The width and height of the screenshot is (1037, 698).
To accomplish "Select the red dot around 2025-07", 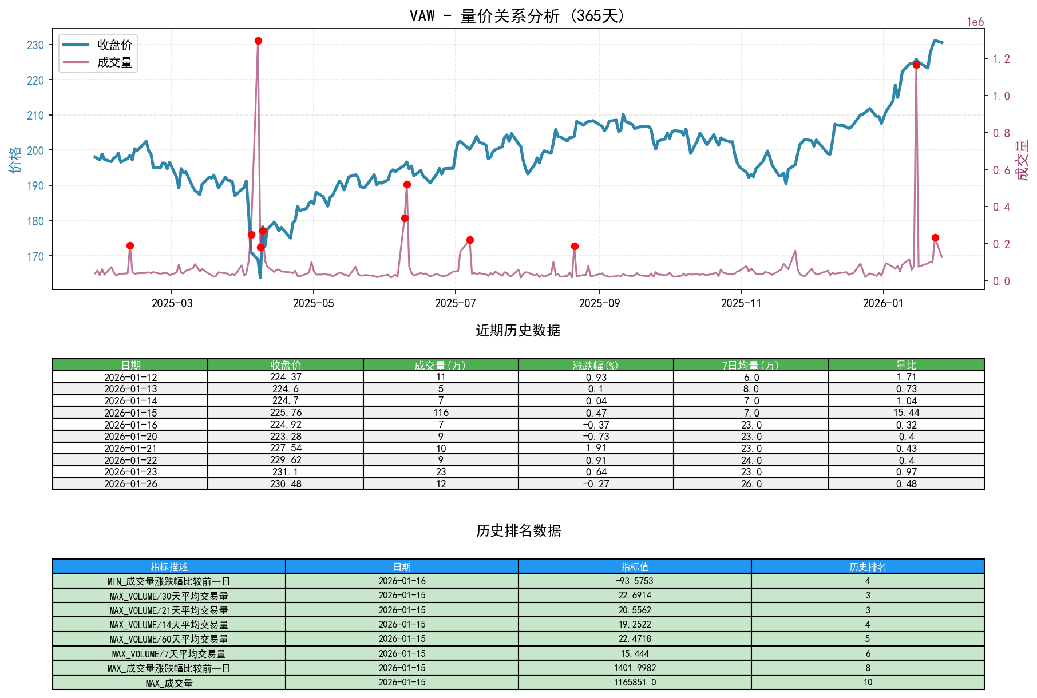I will 470,240.
